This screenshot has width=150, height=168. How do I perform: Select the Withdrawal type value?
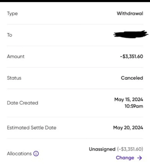tap(130, 13)
